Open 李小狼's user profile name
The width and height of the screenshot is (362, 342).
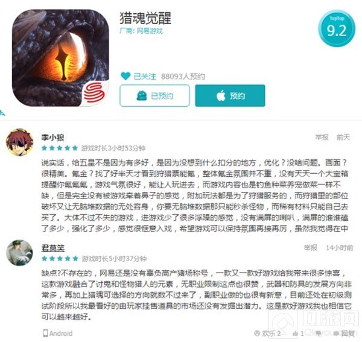52,138
